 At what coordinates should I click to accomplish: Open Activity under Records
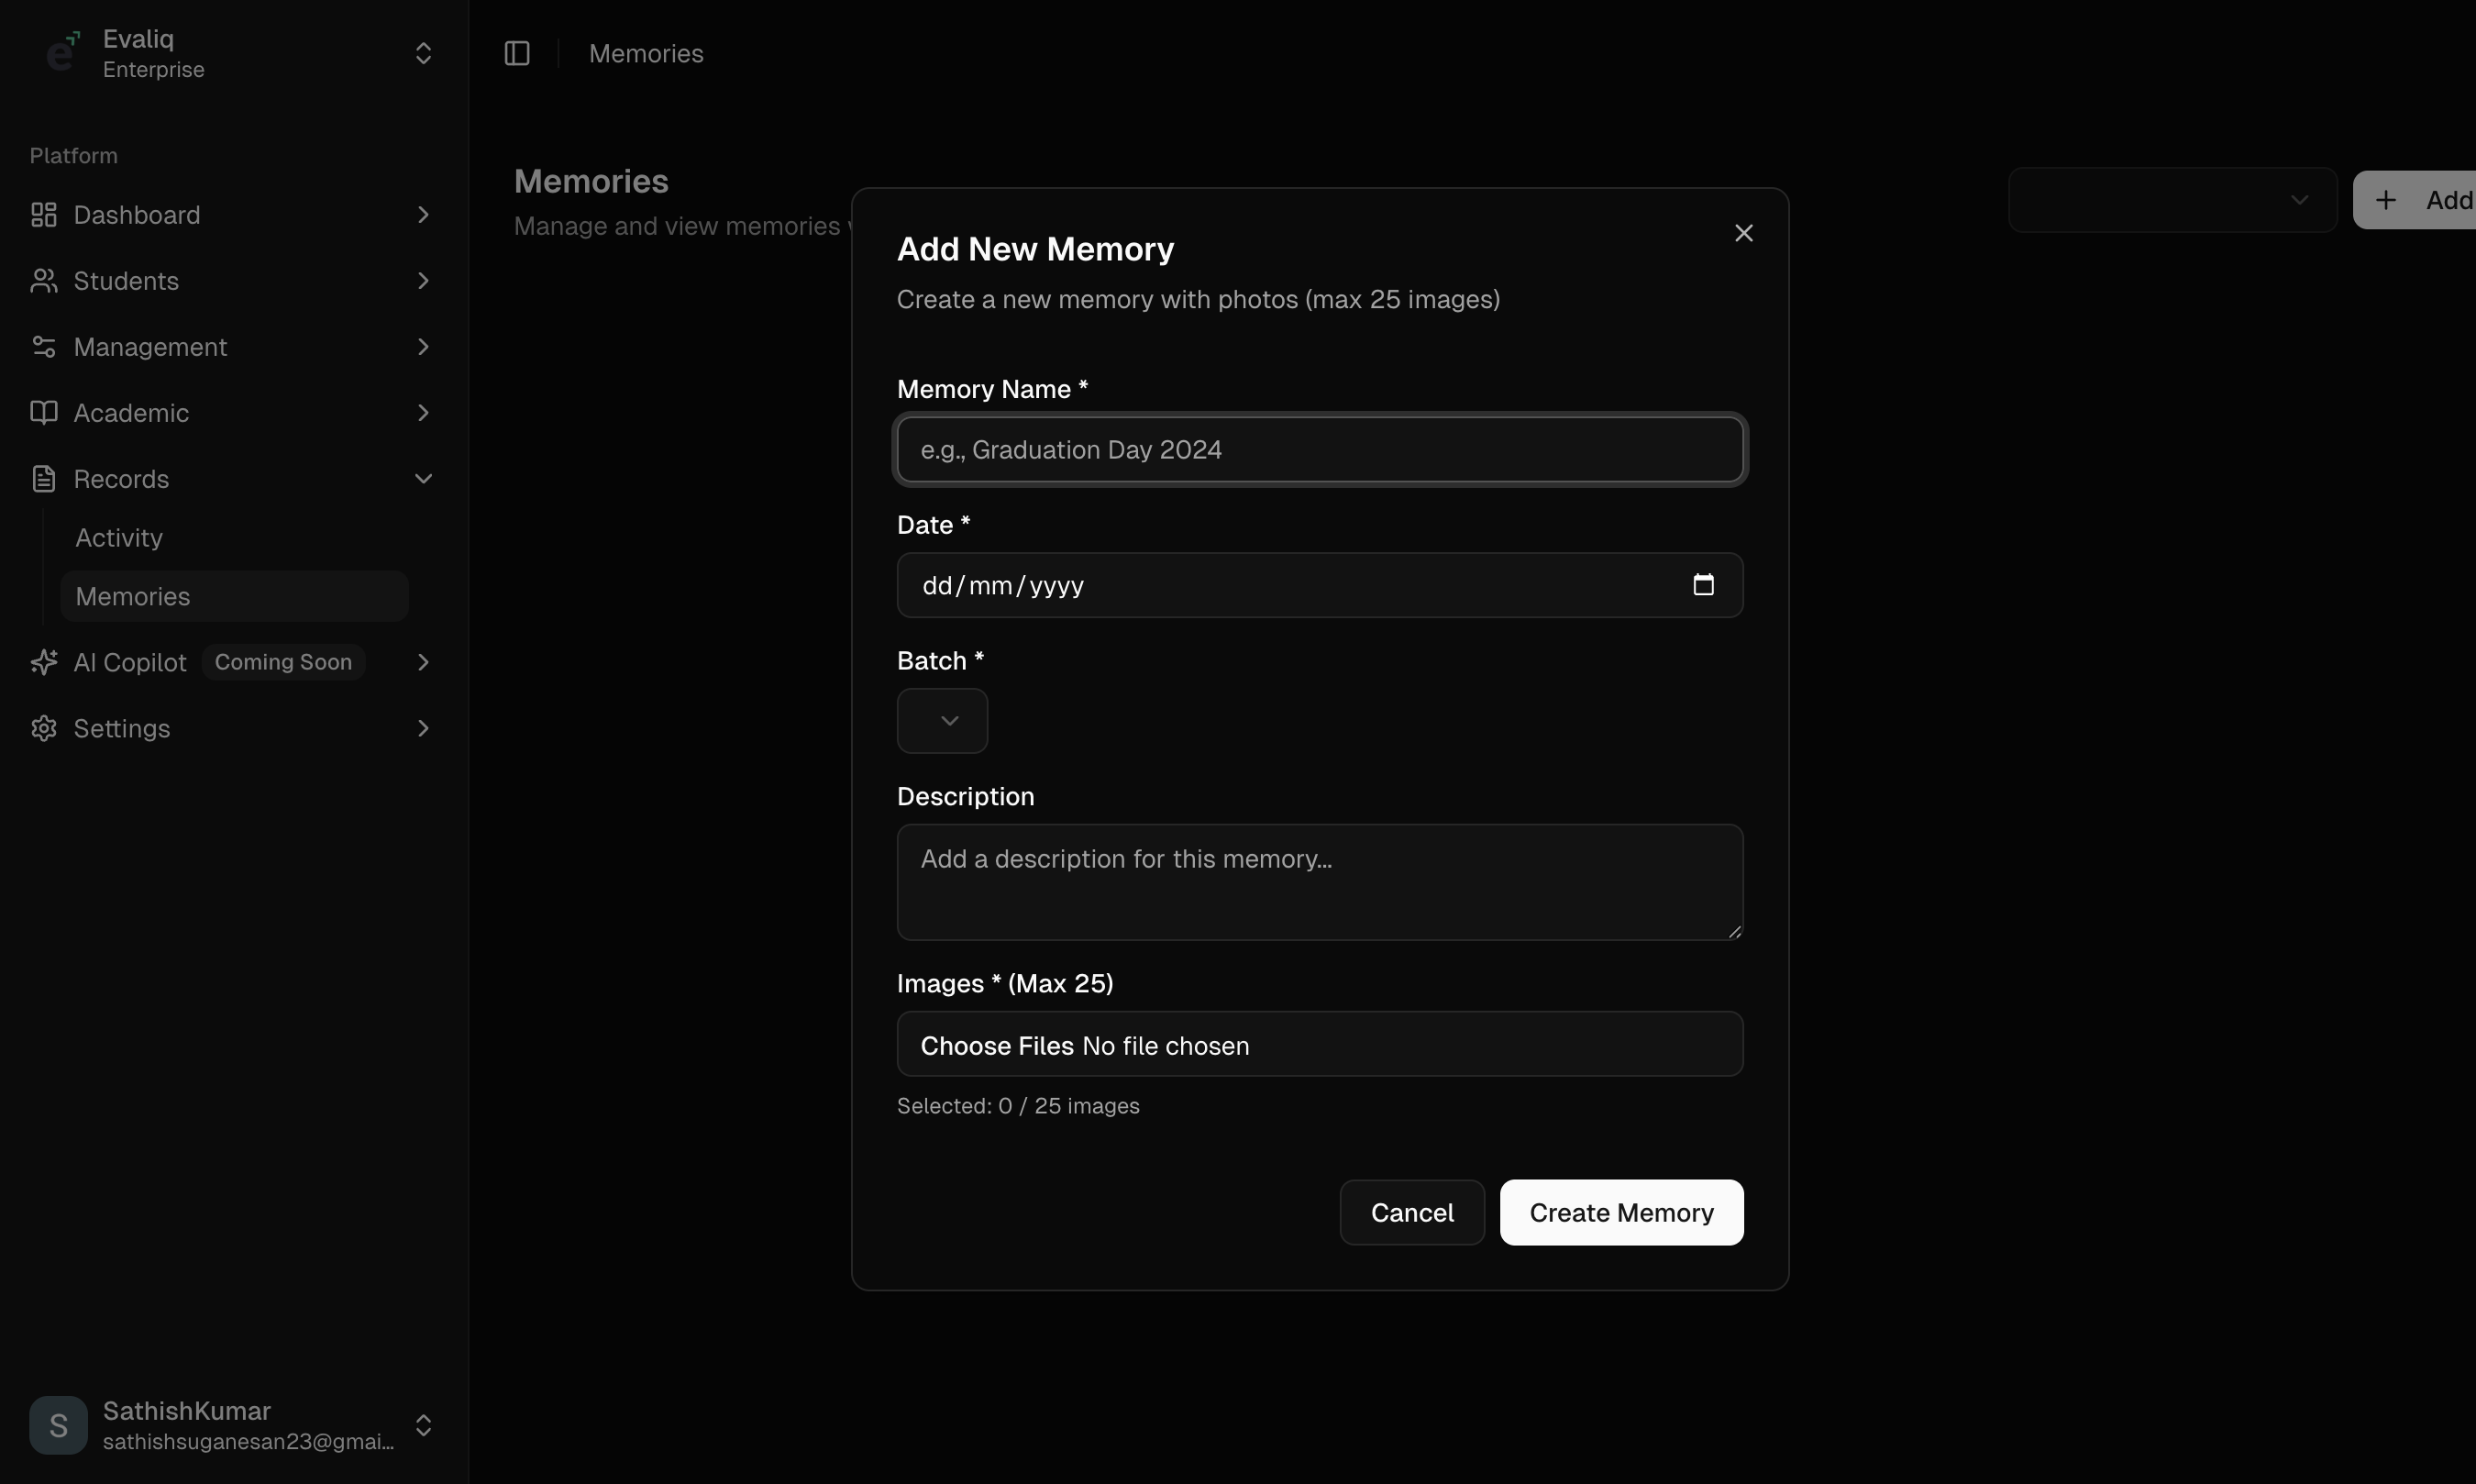pyautogui.click(x=119, y=538)
